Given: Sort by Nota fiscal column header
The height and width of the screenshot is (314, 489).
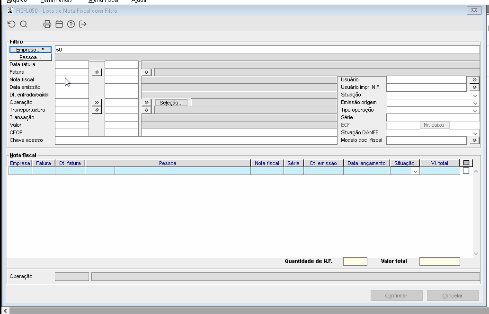Looking at the screenshot, I should click(267, 163).
